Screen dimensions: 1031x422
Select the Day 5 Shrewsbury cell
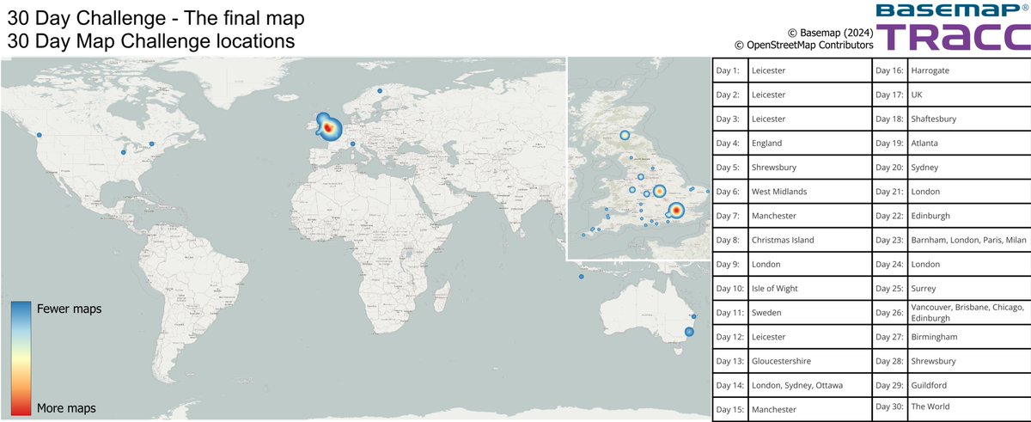point(808,167)
